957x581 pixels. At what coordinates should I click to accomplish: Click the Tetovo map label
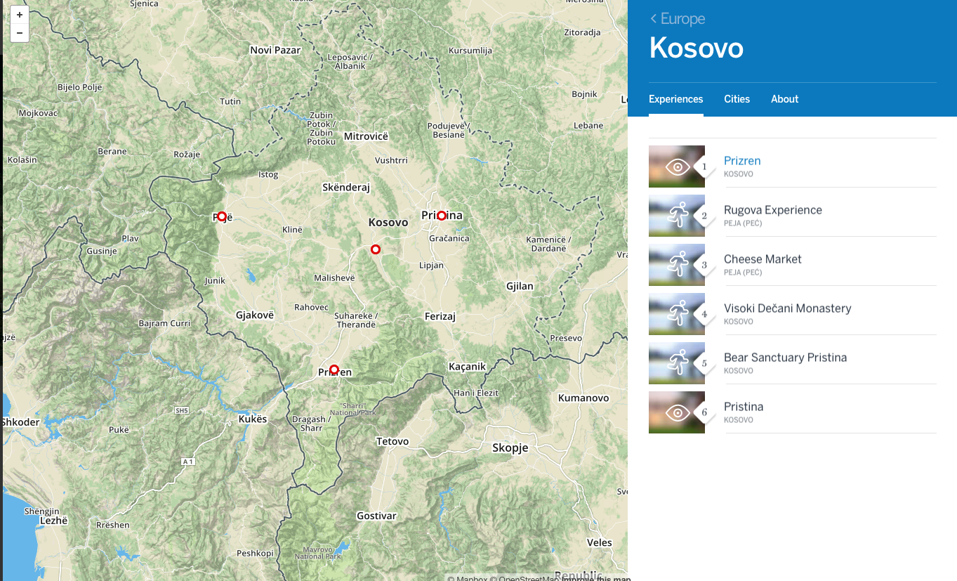pos(392,441)
